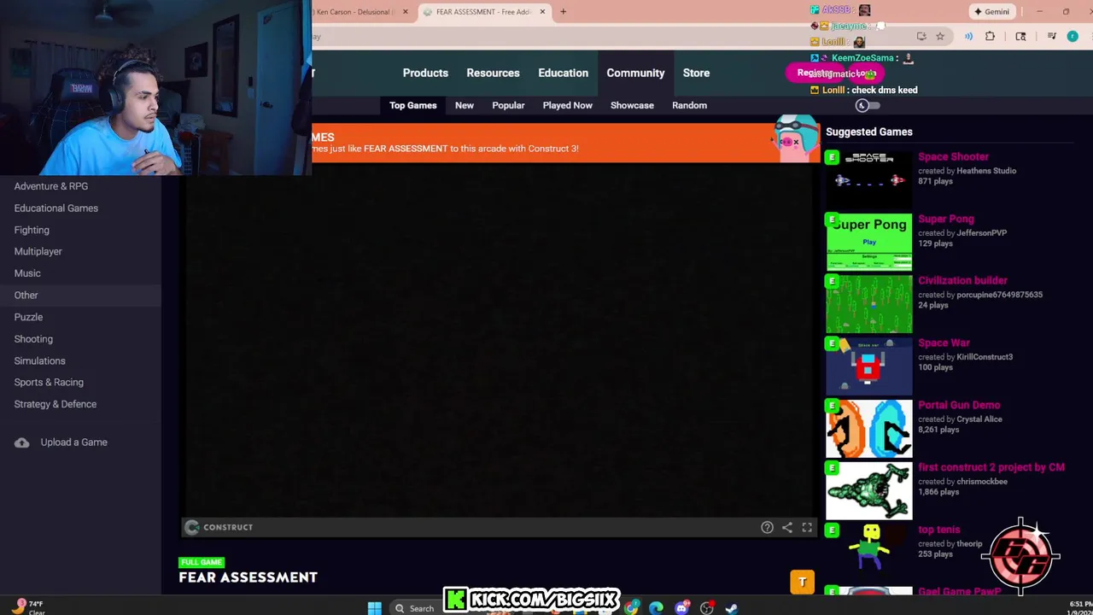Select the Showcase tab
This screenshot has width=1093, height=615.
pos(632,106)
